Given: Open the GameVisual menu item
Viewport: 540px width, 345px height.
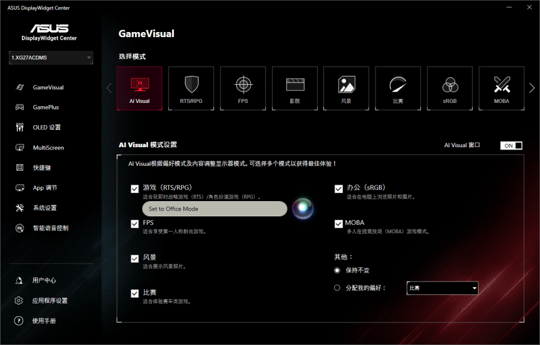Looking at the screenshot, I should 48,87.
